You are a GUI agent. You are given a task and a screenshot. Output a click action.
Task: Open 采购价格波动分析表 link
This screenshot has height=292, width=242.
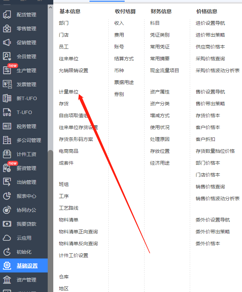coord(218,70)
